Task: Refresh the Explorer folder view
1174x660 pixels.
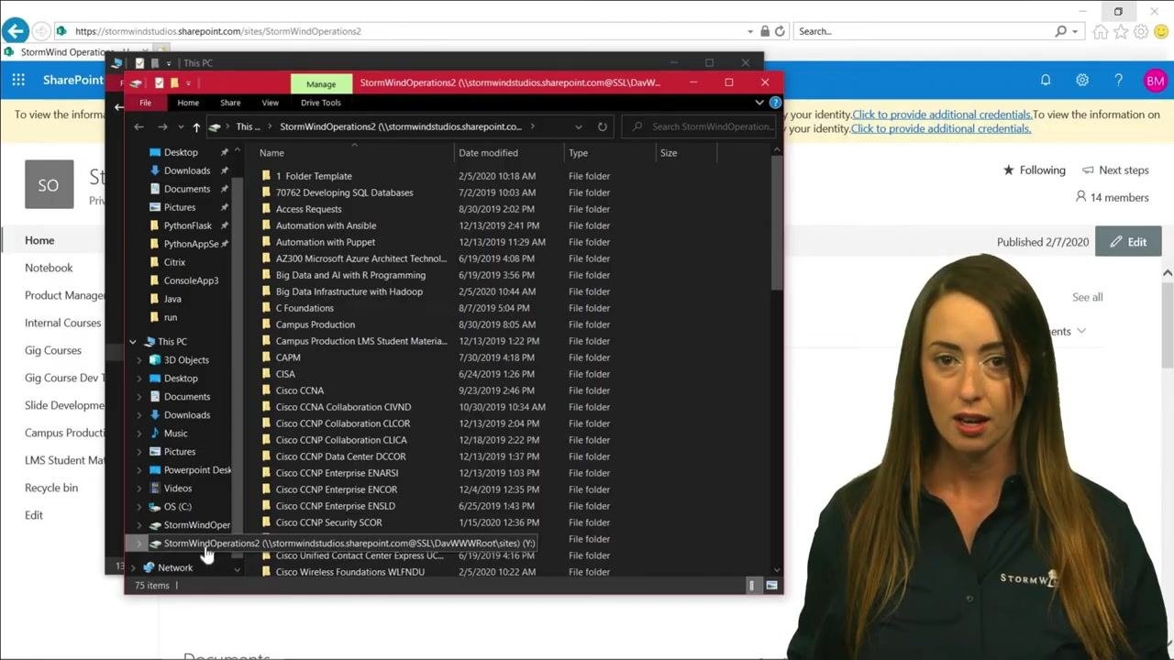Action: click(602, 126)
